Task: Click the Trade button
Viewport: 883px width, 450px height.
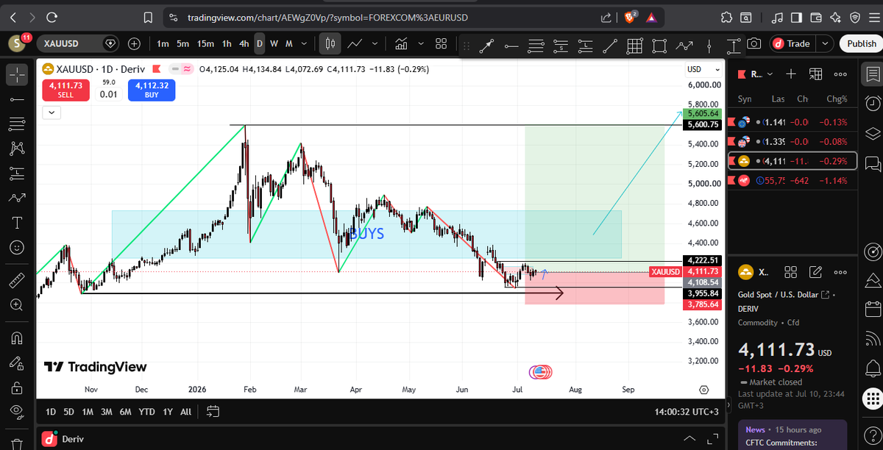Action: coord(792,43)
